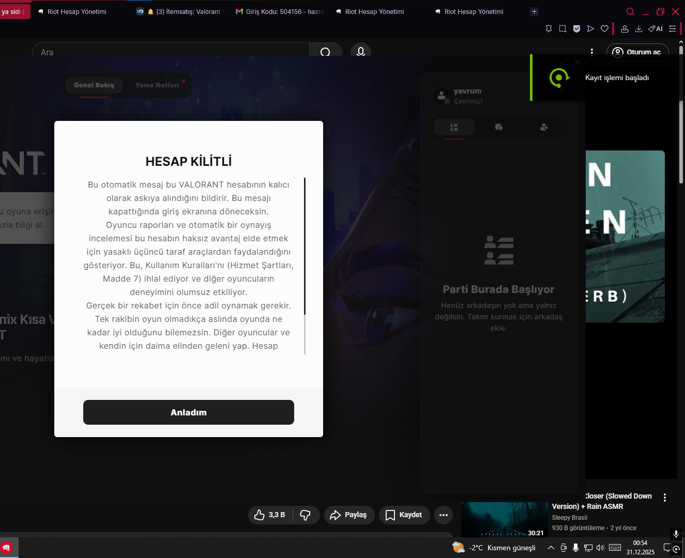Open the network tray icon

[588, 548]
